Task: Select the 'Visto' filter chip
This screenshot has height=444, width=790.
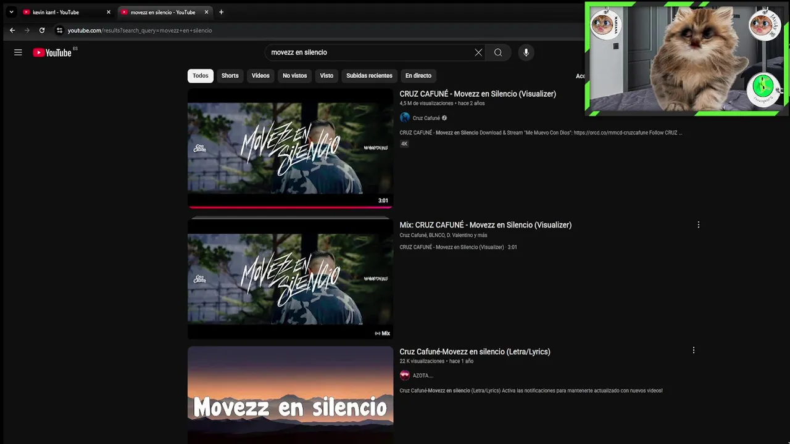Action: [x=326, y=75]
